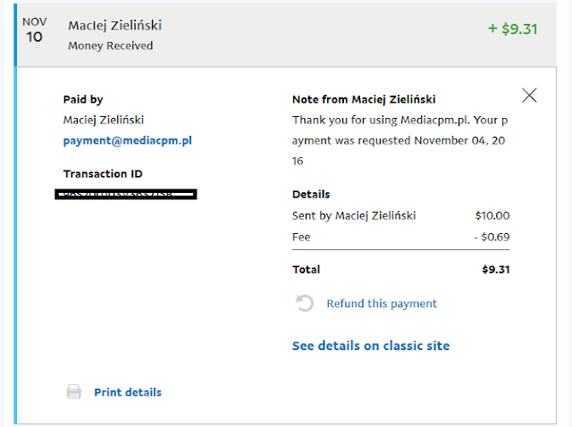Click the circular refund arrow icon
Image resolution: width=572 pixels, height=427 pixels.
304,303
